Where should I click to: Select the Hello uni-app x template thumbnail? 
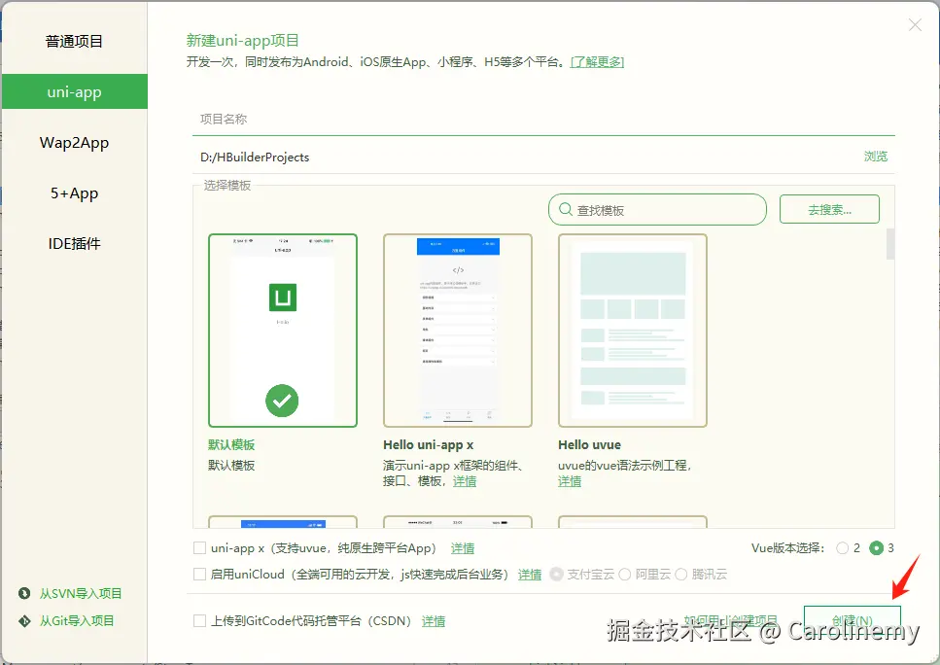click(x=458, y=331)
